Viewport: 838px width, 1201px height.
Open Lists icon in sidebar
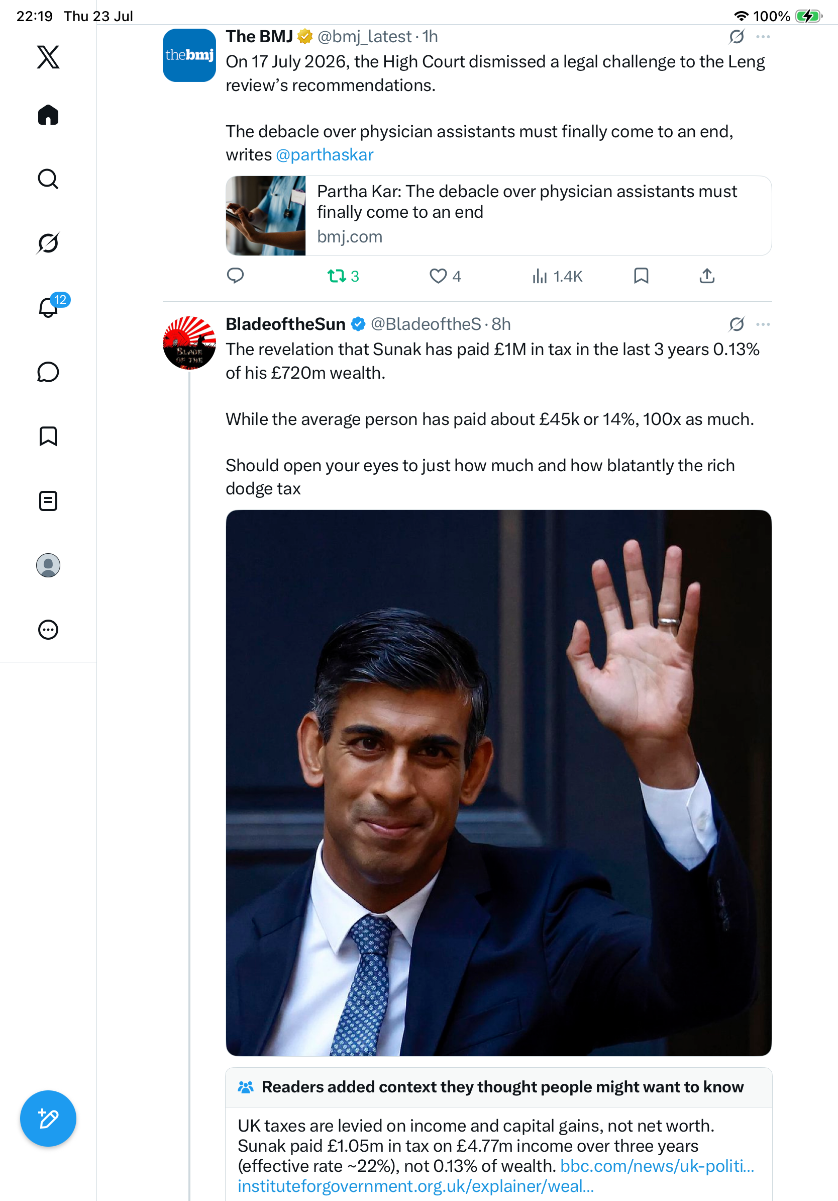pos(48,501)
